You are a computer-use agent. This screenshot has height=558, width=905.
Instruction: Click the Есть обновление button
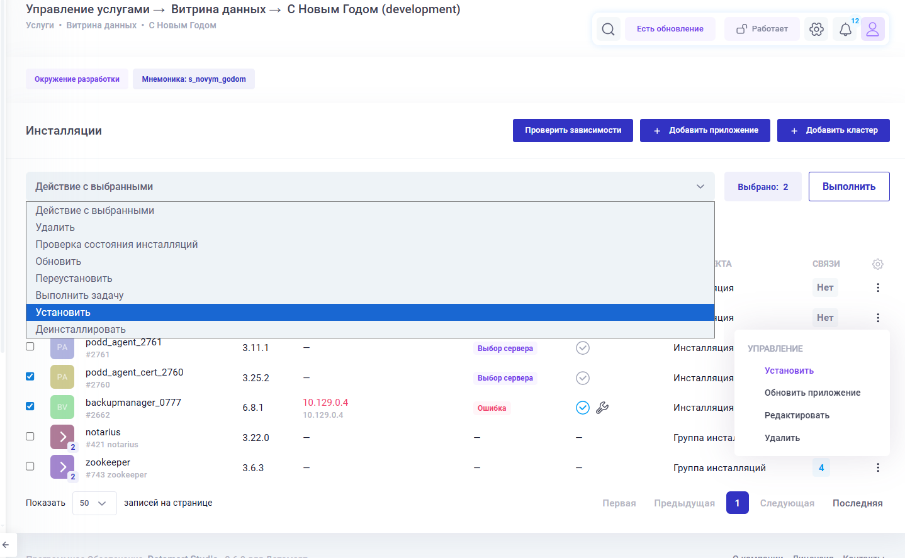(670, 29)
